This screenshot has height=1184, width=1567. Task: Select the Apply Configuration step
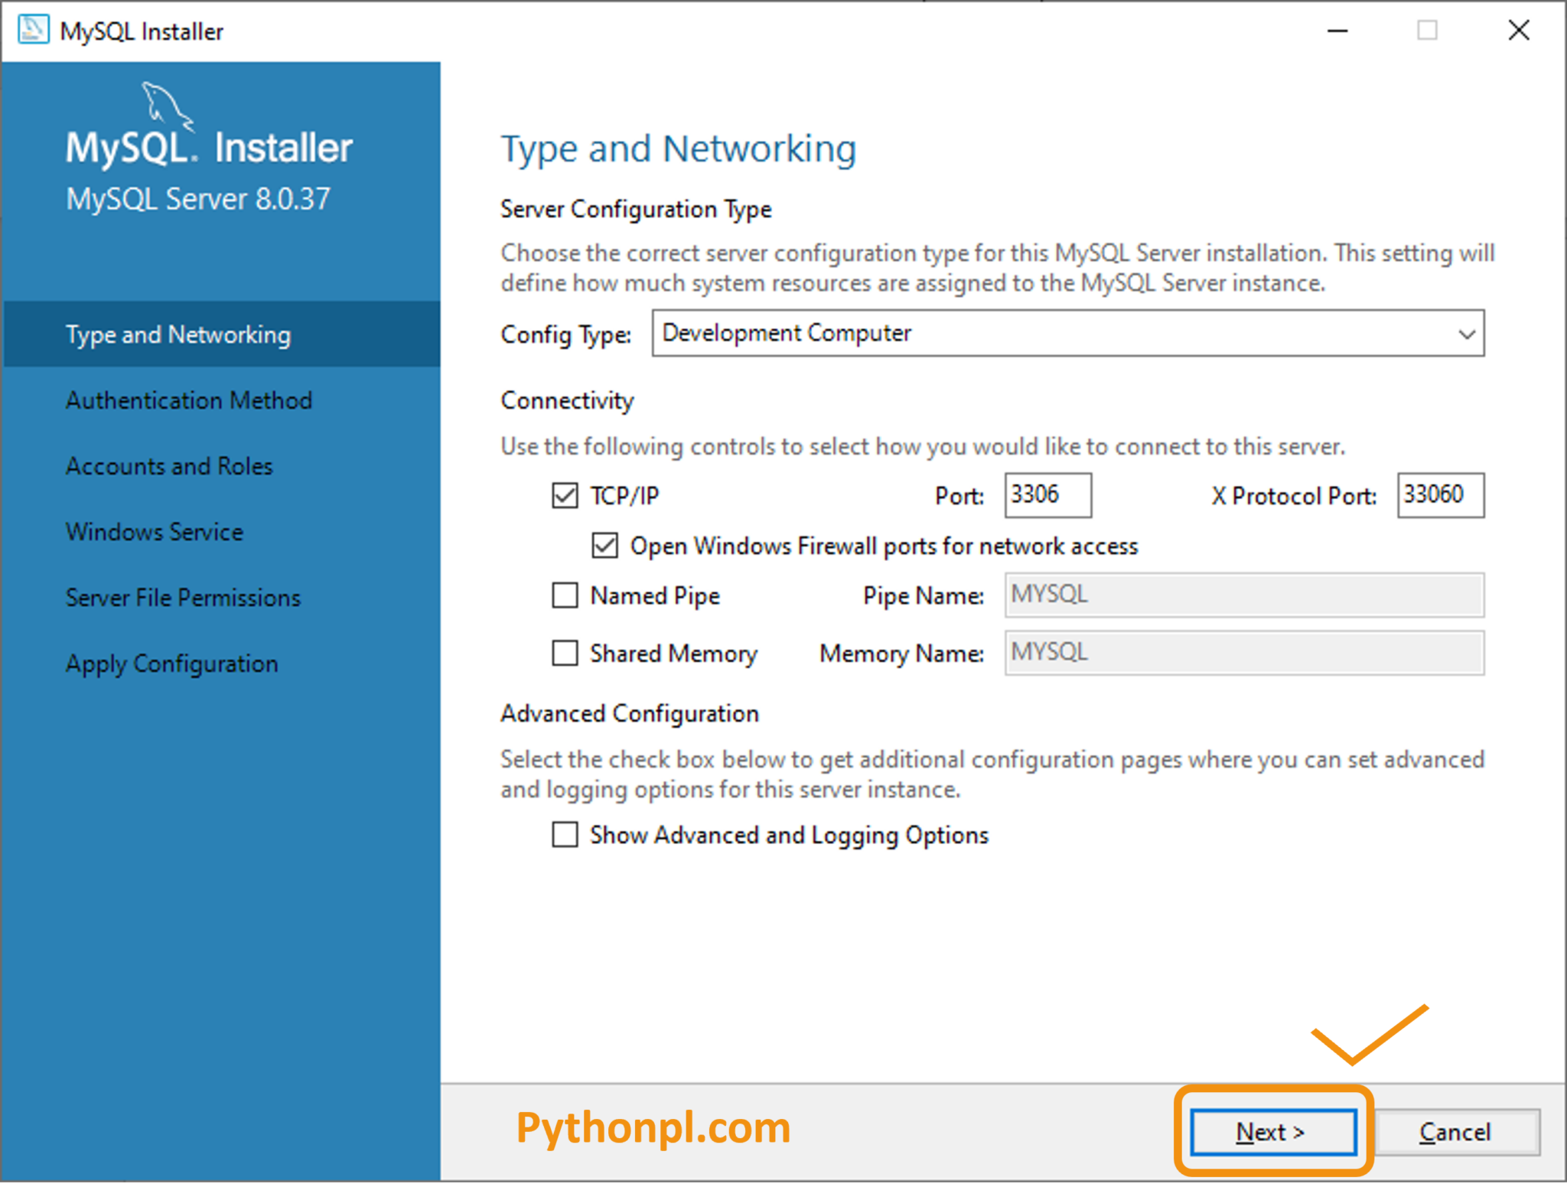[171, 663]
